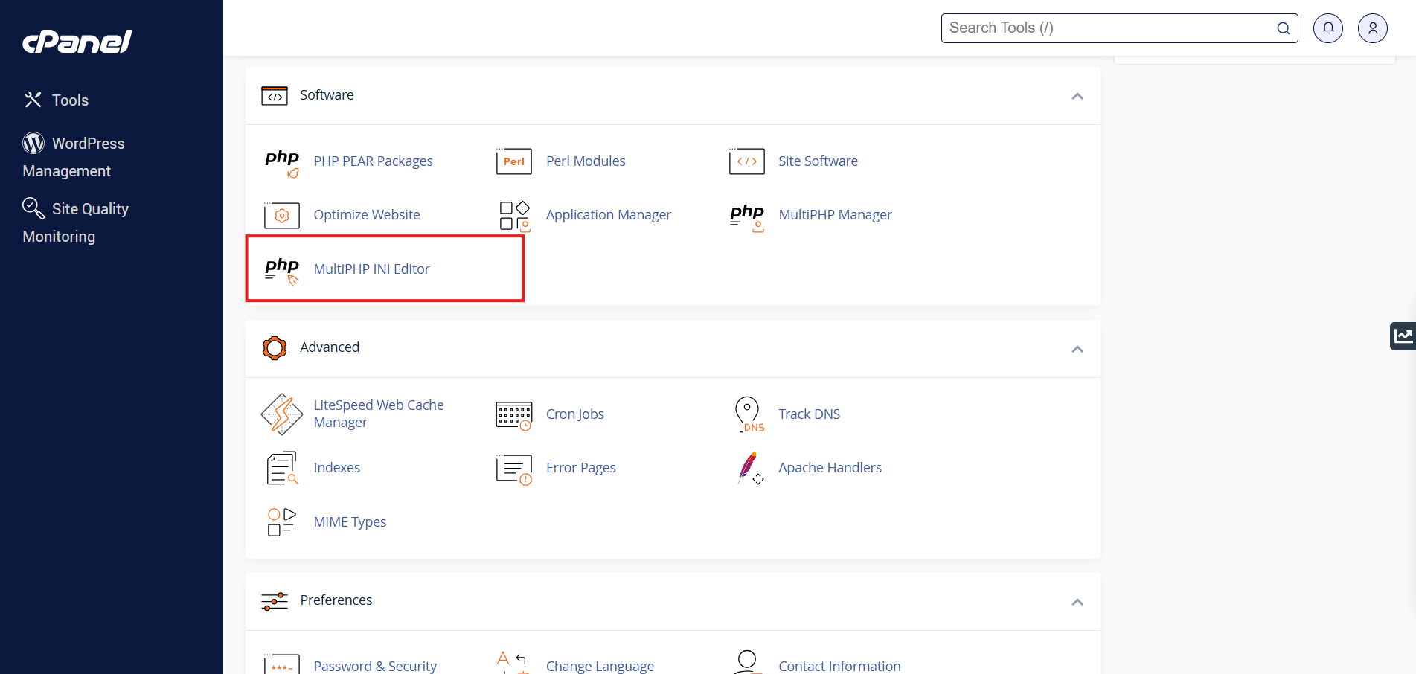The image size is (1416, 674).
Task: Open the MultiPHP INI Editor link
Action: point(371,269)
